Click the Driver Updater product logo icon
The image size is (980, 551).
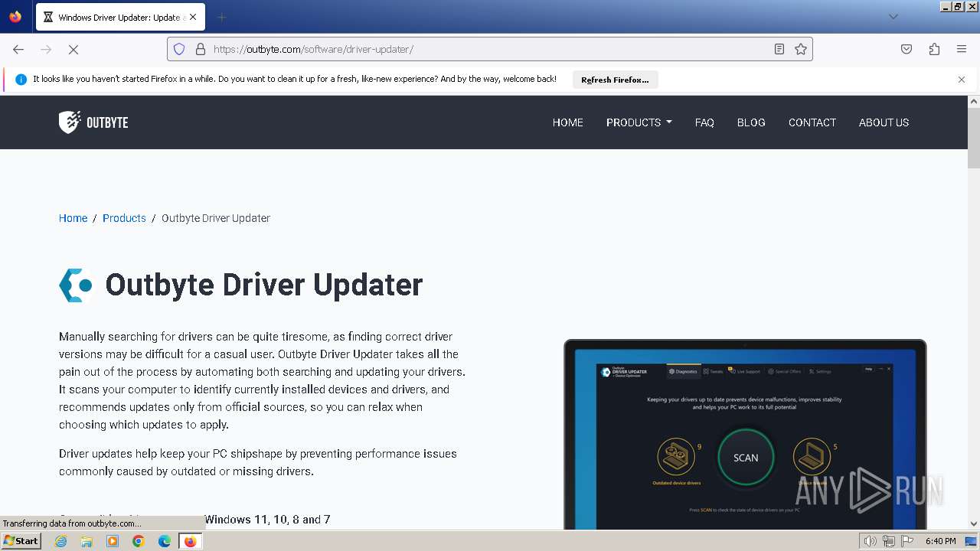coord(77,285)
